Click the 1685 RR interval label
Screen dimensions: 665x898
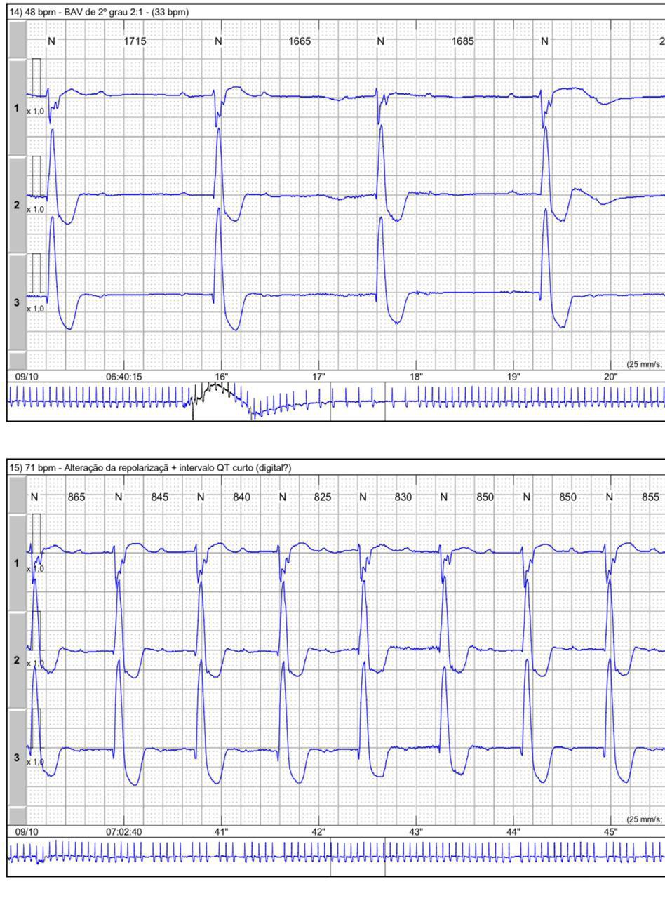pyautogui.click(x=462, y=41)
